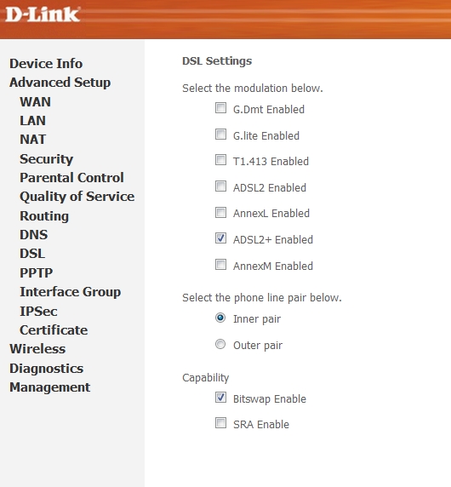Screen dimensions: 451x487
Task: Toggle the AnnexM Enabled checkbox
Action: click(x=220, y=265)
